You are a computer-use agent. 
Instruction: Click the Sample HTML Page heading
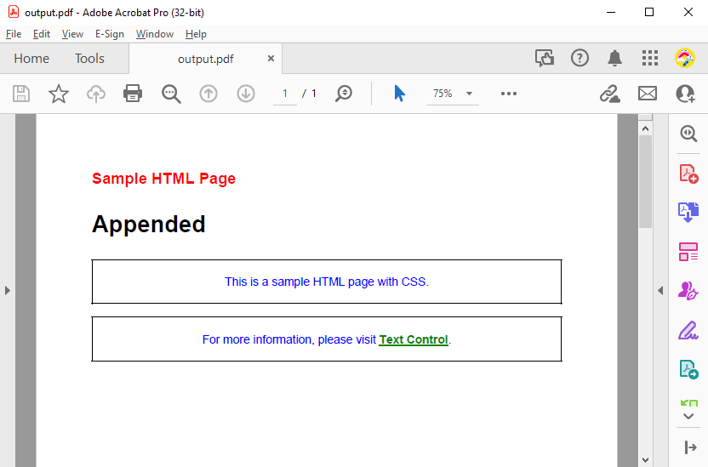[x=164, y=179]
